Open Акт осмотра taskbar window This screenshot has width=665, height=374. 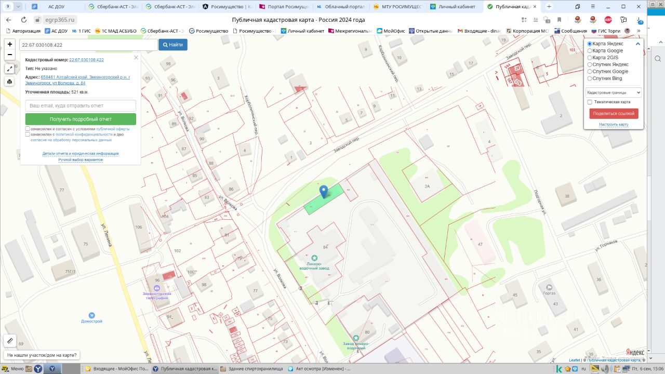pyautogui.click(x=318, y=369)
